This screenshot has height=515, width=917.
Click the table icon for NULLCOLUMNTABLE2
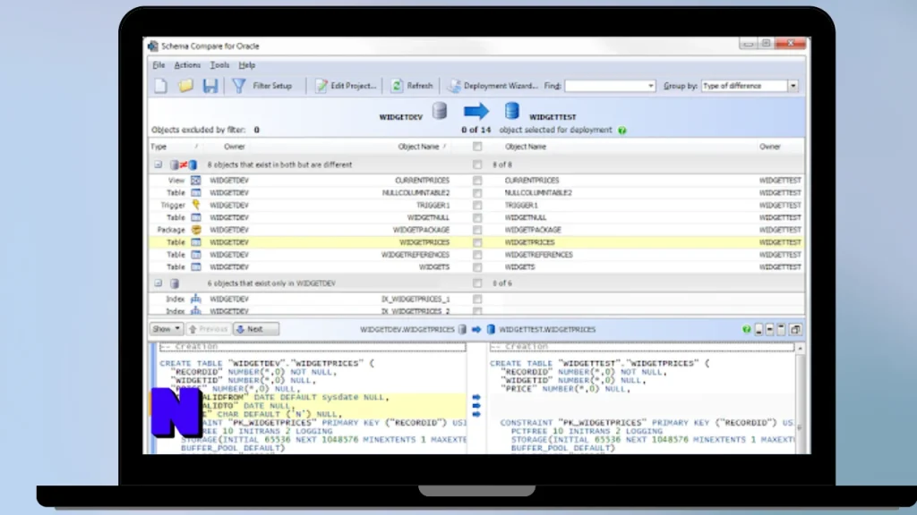pyautogui.click(x=196, y=193)
